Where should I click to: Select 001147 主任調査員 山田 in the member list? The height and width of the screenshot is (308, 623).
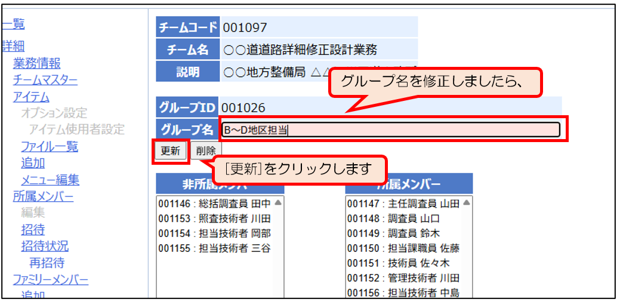(403, 204)
